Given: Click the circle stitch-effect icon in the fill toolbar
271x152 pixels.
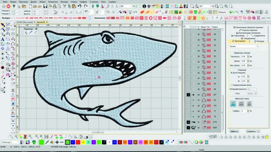Looking at the screenshot, I should (151, 18).
